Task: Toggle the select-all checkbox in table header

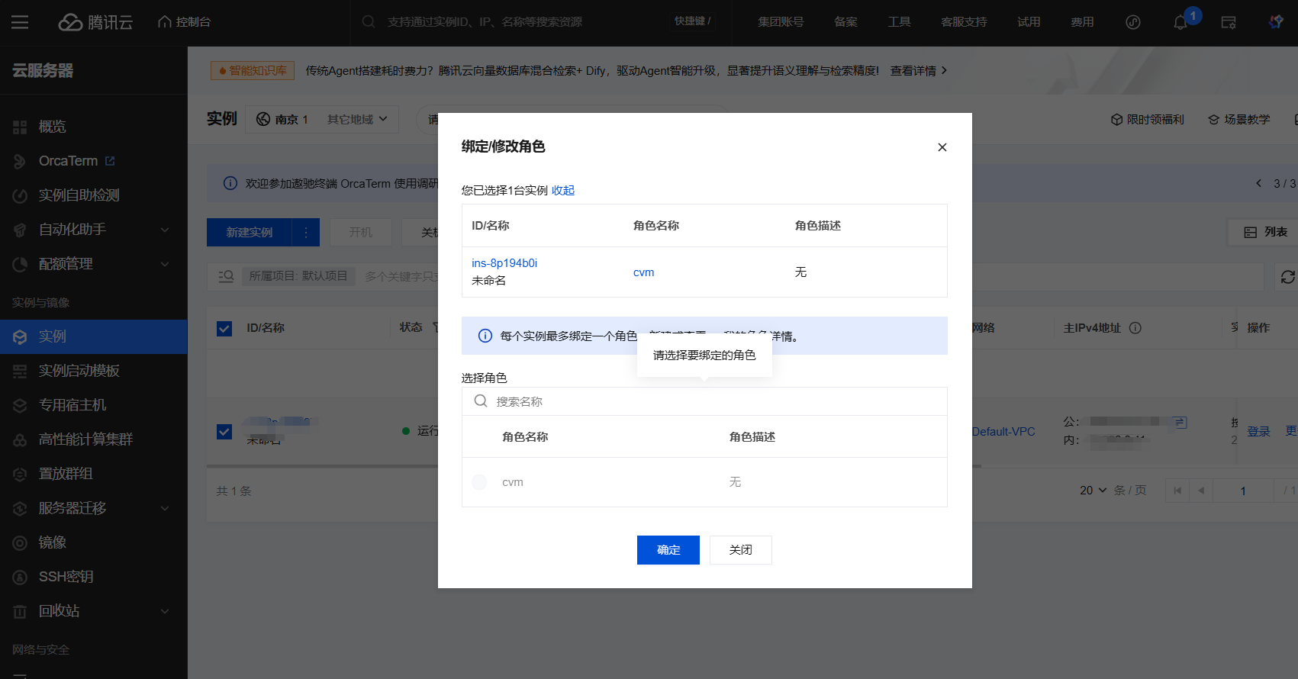Action: tap(224, 329)
